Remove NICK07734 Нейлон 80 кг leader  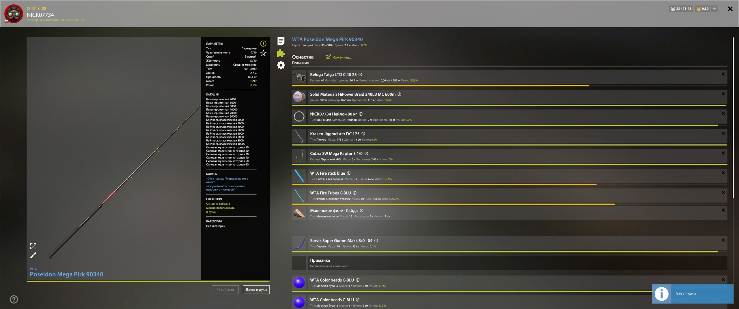[x=723, y=114]
